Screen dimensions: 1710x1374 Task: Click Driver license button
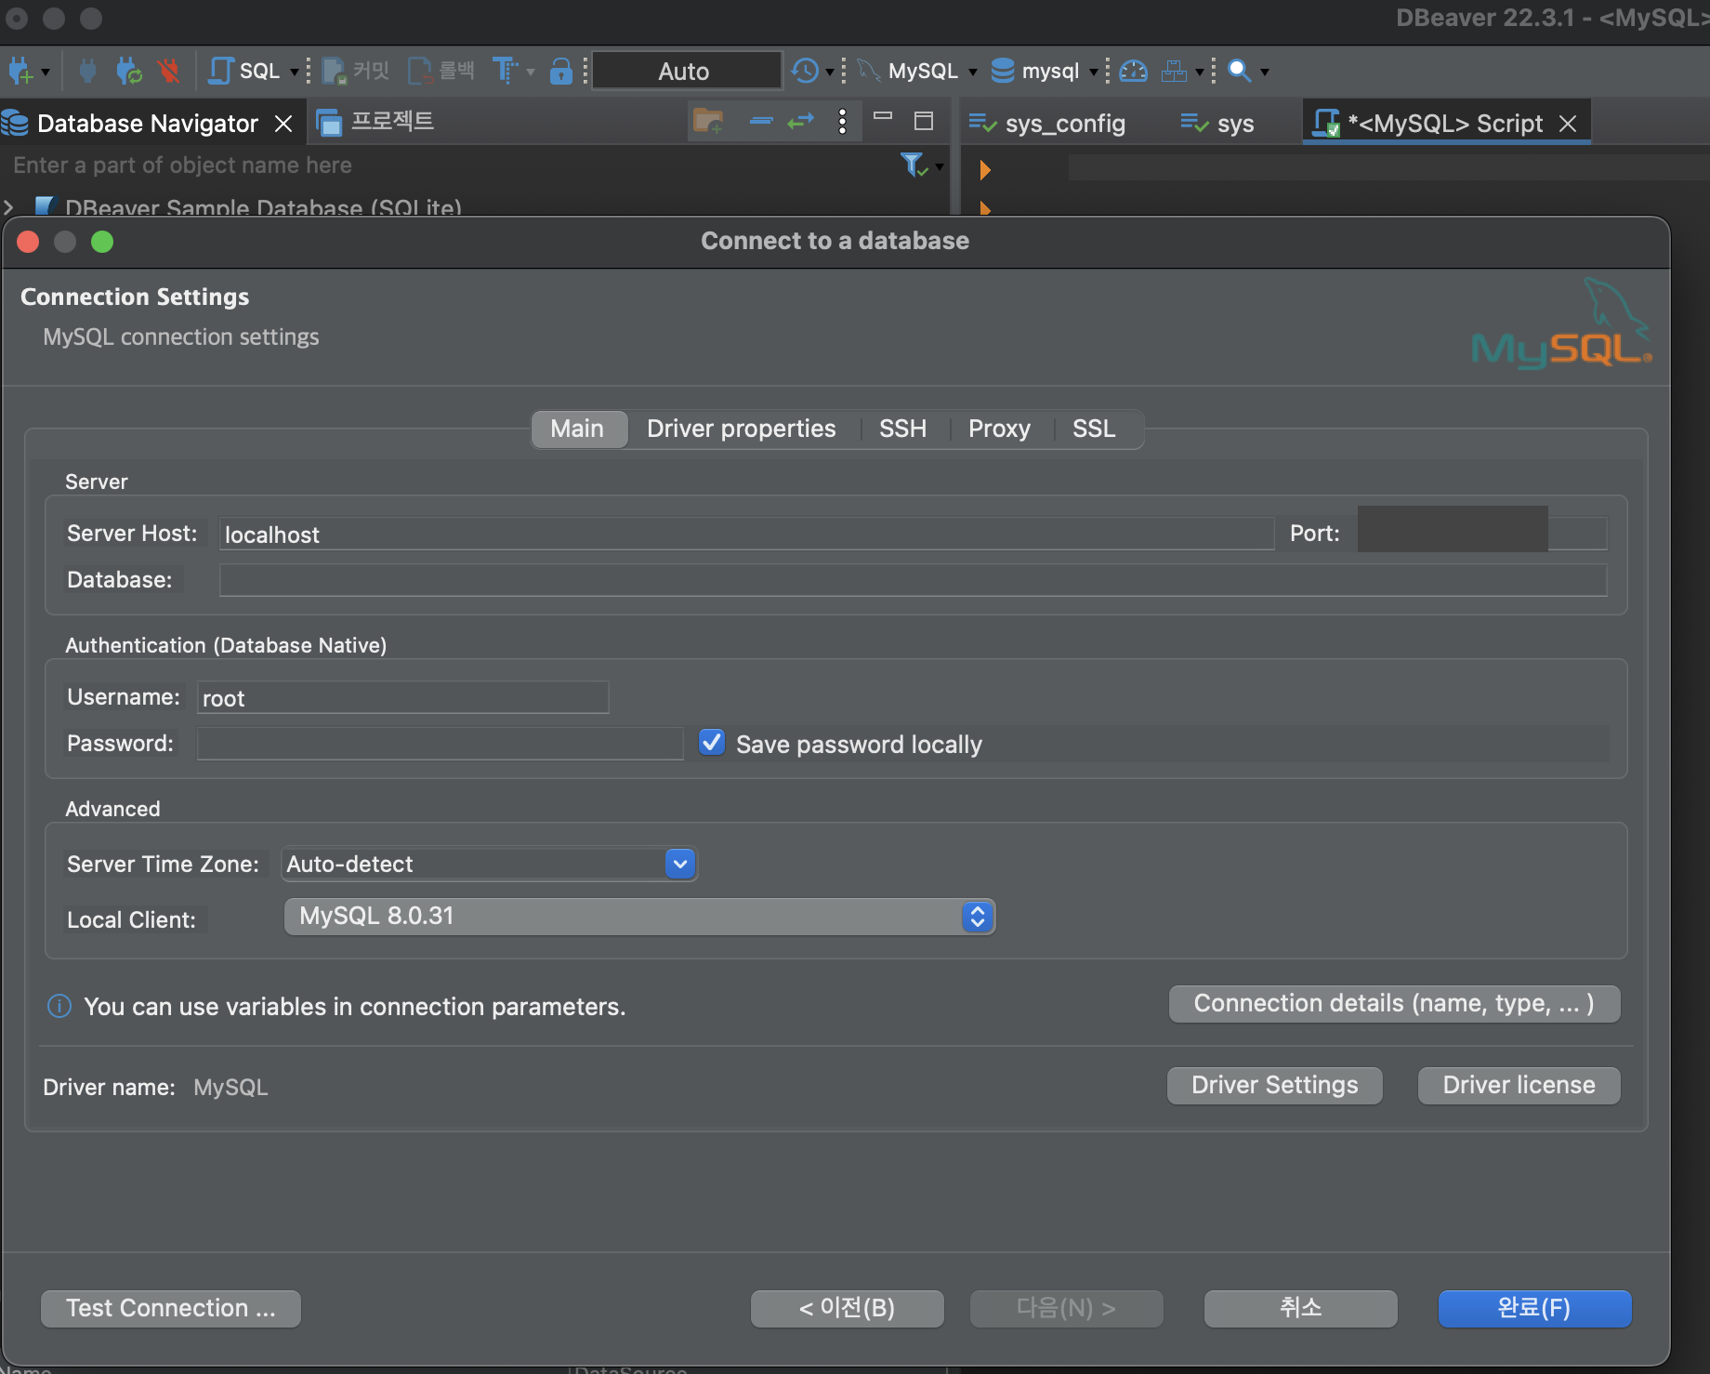(1519, 1086)
